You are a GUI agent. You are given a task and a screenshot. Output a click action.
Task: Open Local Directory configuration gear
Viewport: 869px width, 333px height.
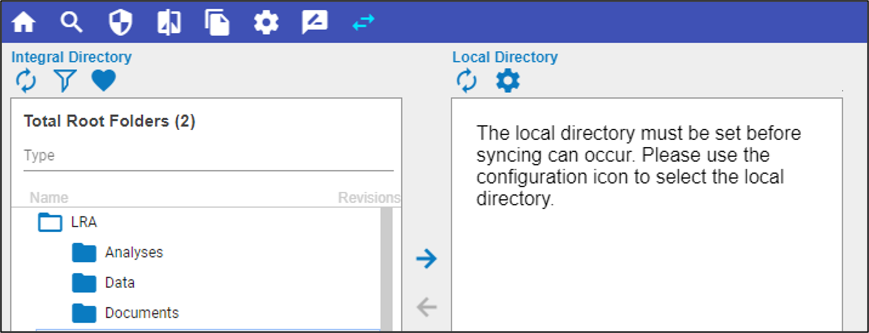click(508, 80)
